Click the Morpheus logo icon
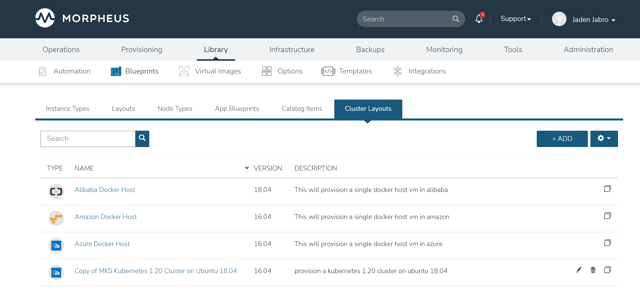Image resolution: width=640 pixels, height=291 pixels. [45, 18]
